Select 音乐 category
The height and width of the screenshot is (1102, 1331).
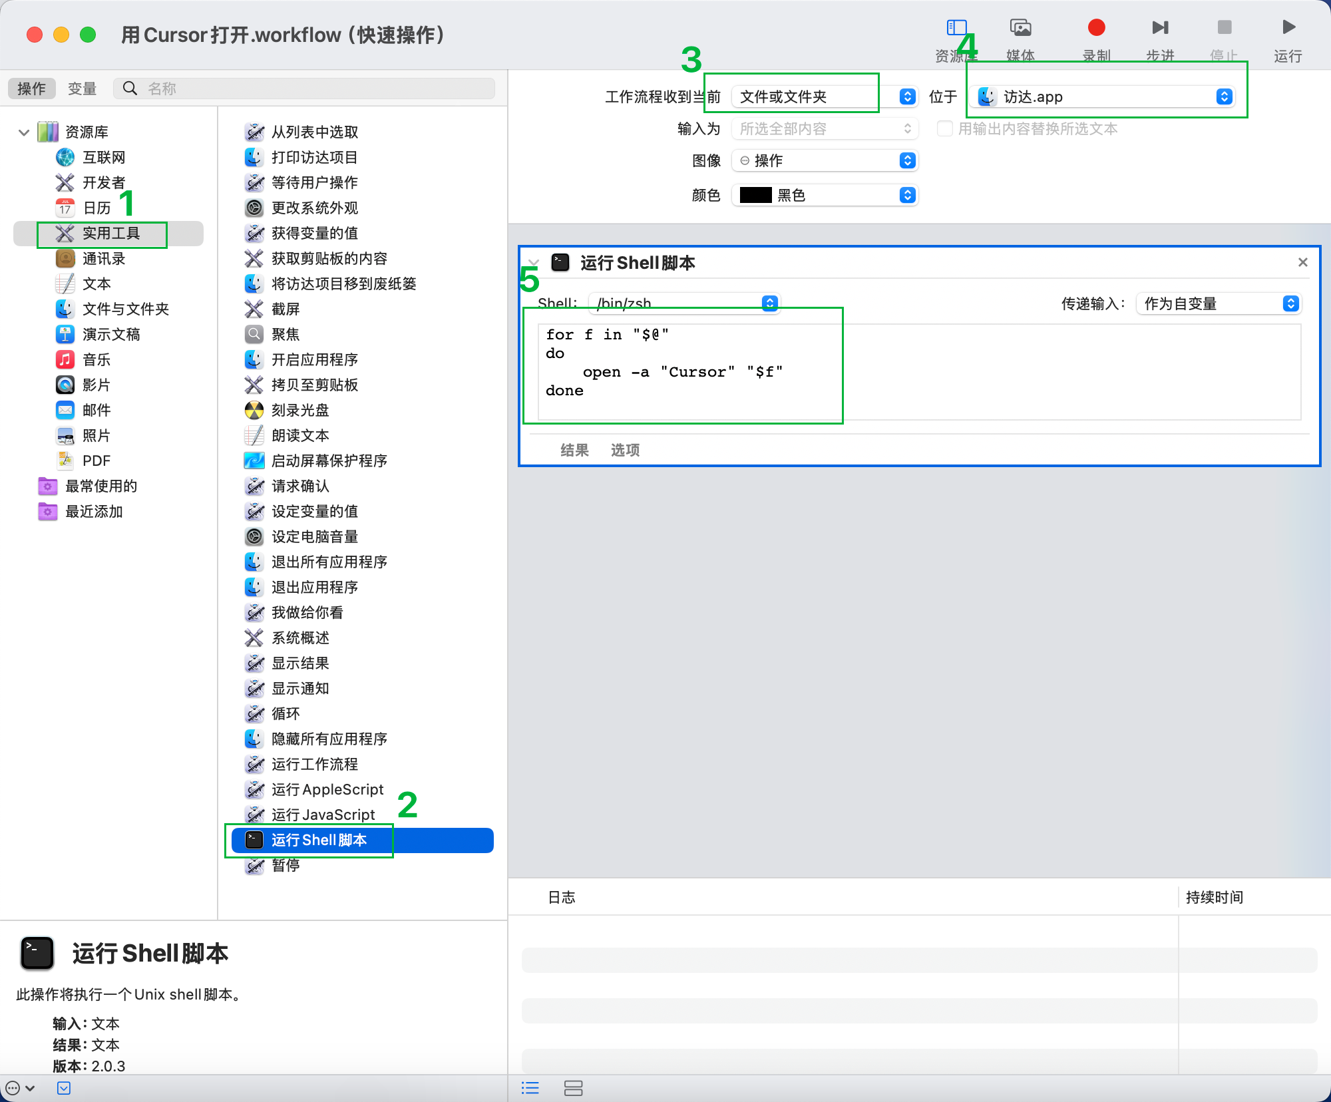tap(96, 360)
